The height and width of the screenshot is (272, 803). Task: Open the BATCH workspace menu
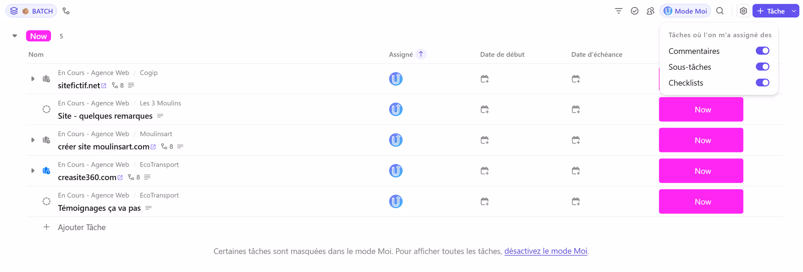point(31,10)
